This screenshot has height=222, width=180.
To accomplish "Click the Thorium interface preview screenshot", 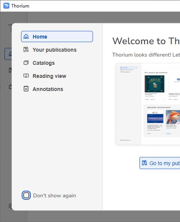I will pyautogui.click(x=148, y=104).
